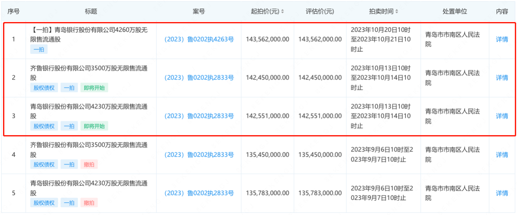Open case number link in row 4
The height and width of the screenshot is (215, 517).
point(199,155)
